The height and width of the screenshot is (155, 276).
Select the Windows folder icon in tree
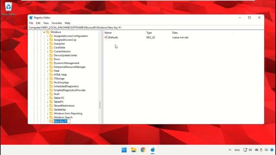tap(47, 32)
